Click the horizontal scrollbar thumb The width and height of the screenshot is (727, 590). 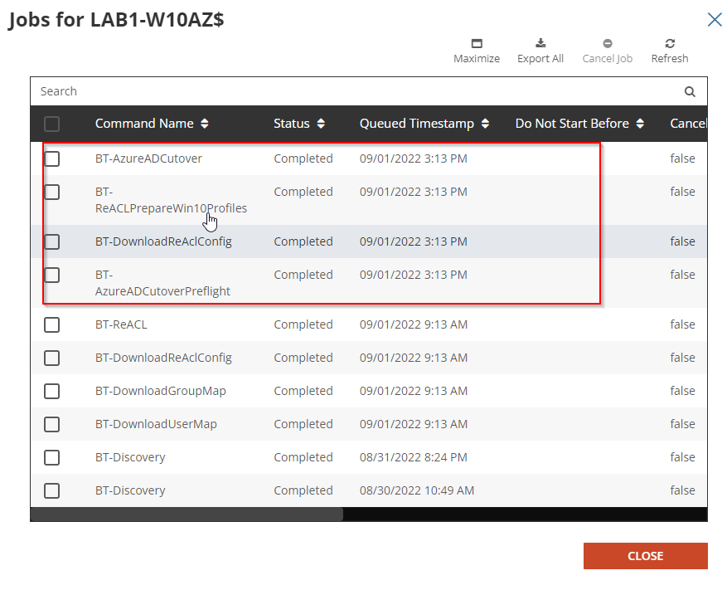pyautogui.click(x=187, y=514)
